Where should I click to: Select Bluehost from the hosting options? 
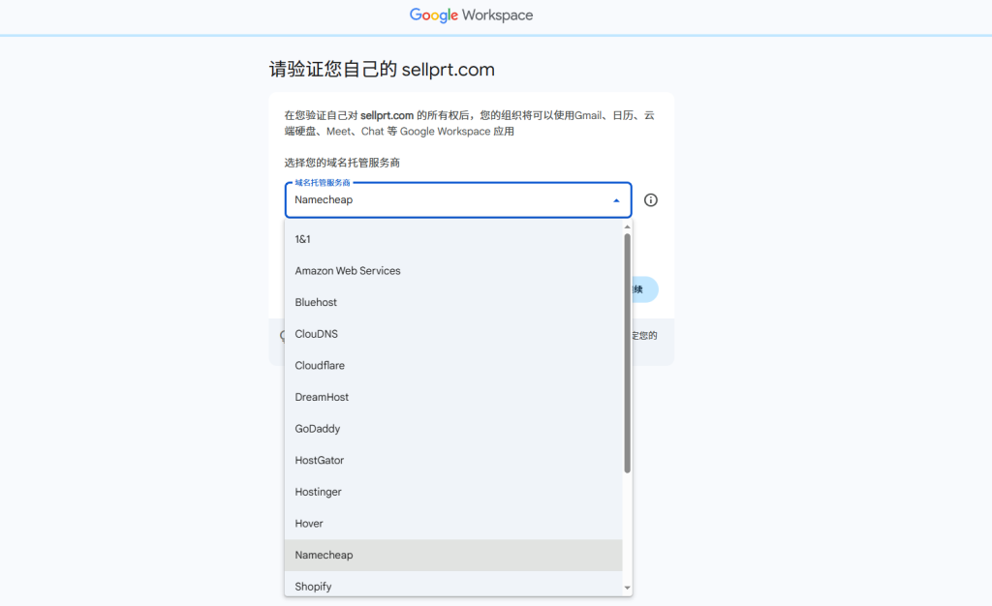pos(315,302)
